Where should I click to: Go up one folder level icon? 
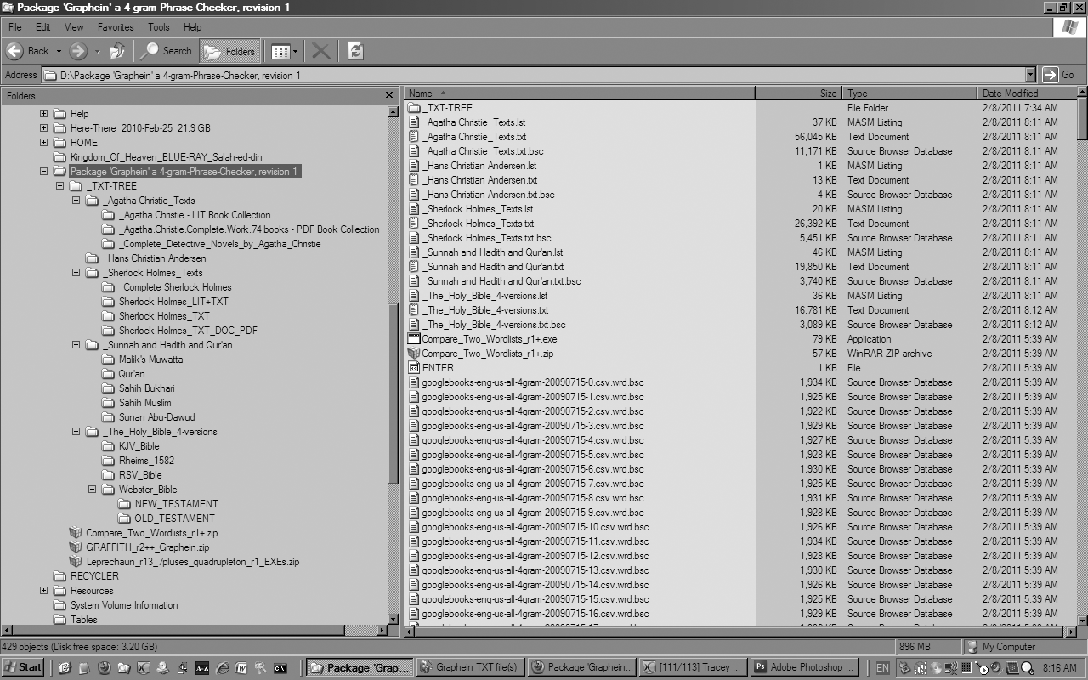117,51
